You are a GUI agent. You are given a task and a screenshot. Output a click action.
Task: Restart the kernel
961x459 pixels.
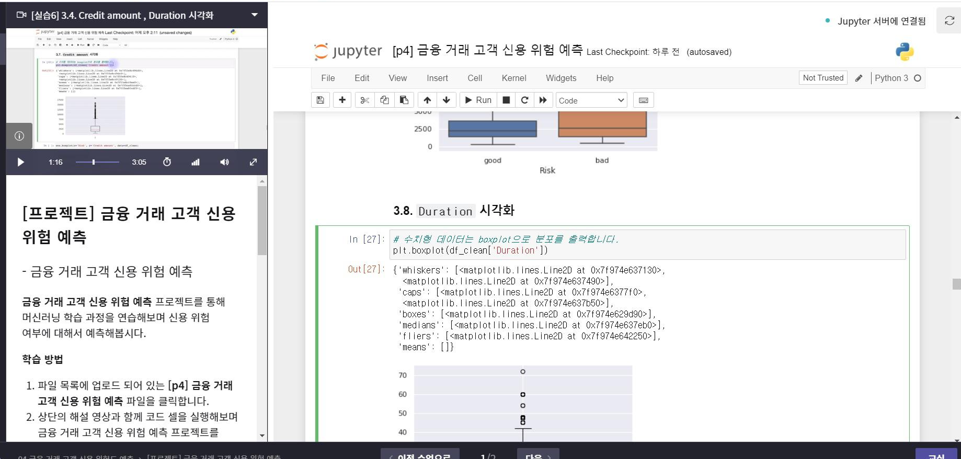coord(524,100)
